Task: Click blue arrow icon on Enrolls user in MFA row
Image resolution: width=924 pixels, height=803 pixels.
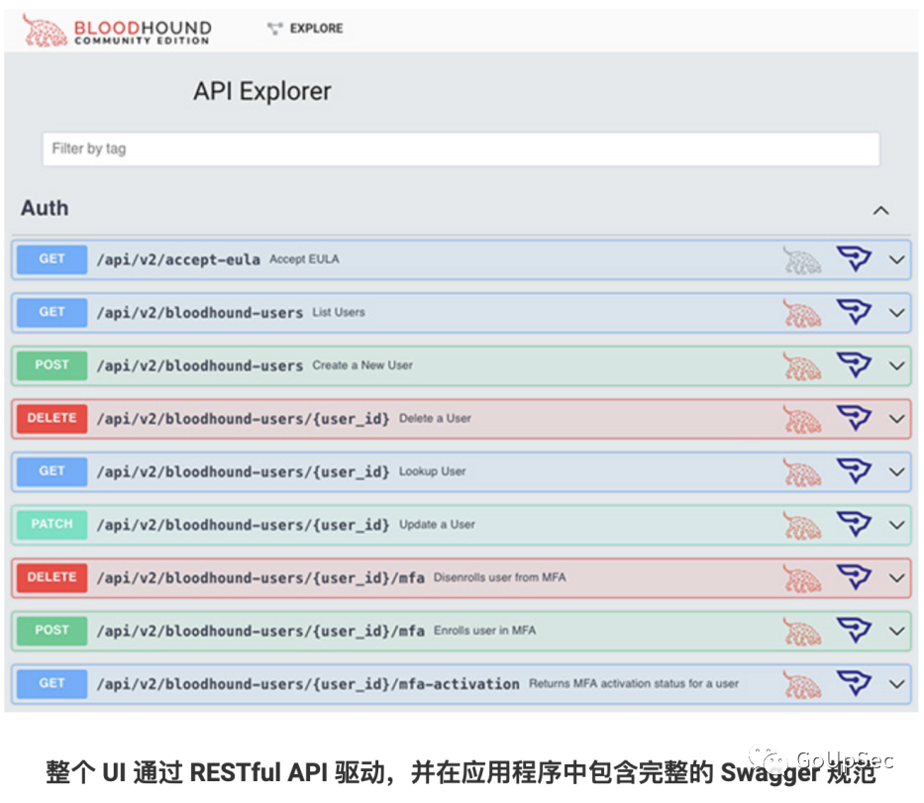Action: [855, 630]
